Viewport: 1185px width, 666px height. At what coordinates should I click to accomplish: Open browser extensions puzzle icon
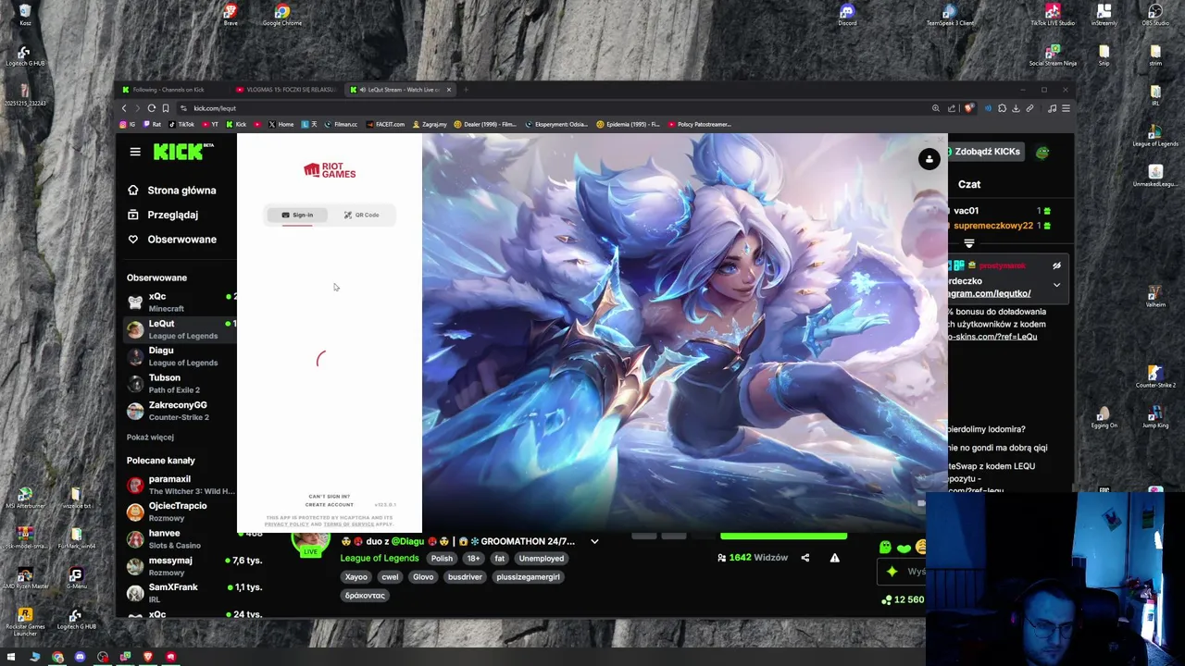1002,108
